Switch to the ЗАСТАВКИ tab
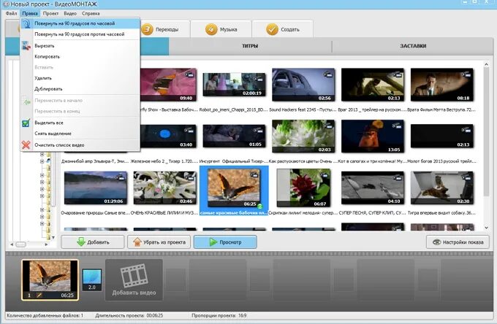 click(413, 46)
